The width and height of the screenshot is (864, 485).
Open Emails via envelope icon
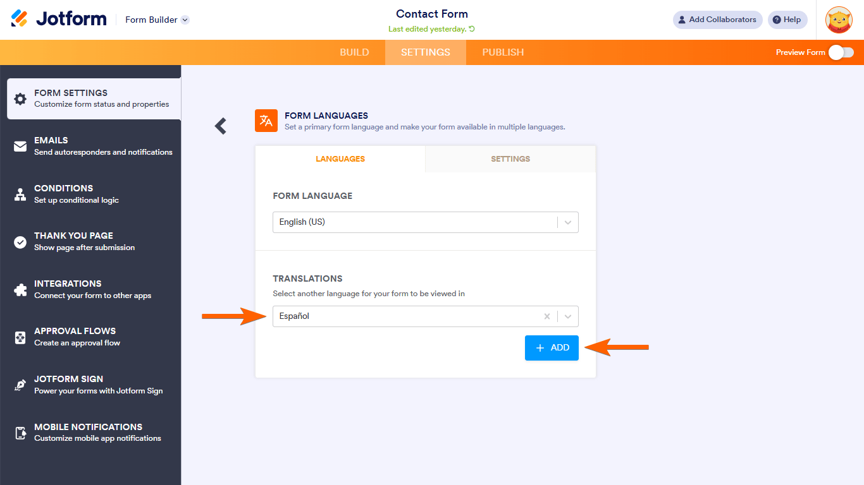(x=20, y=147)
